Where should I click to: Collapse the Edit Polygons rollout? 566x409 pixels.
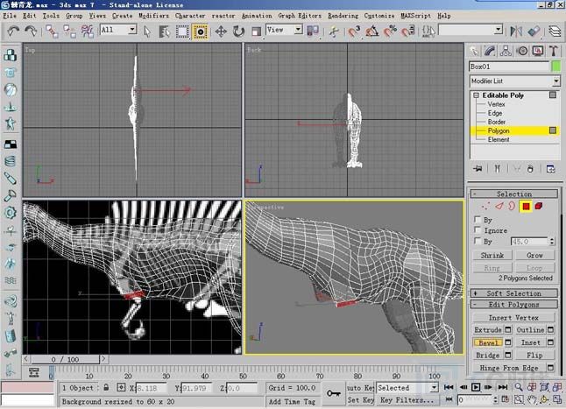click(x=513, y=305)
